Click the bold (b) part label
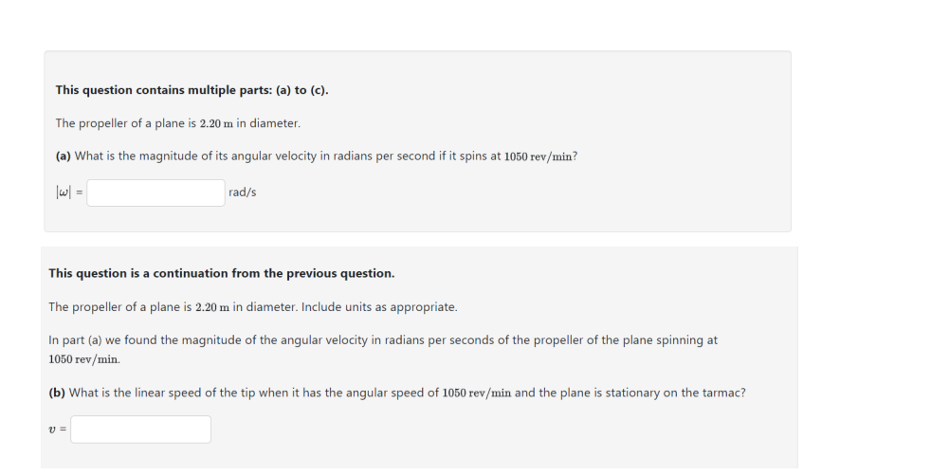This screenshot has height=476, width=931. tap(57, 393)
